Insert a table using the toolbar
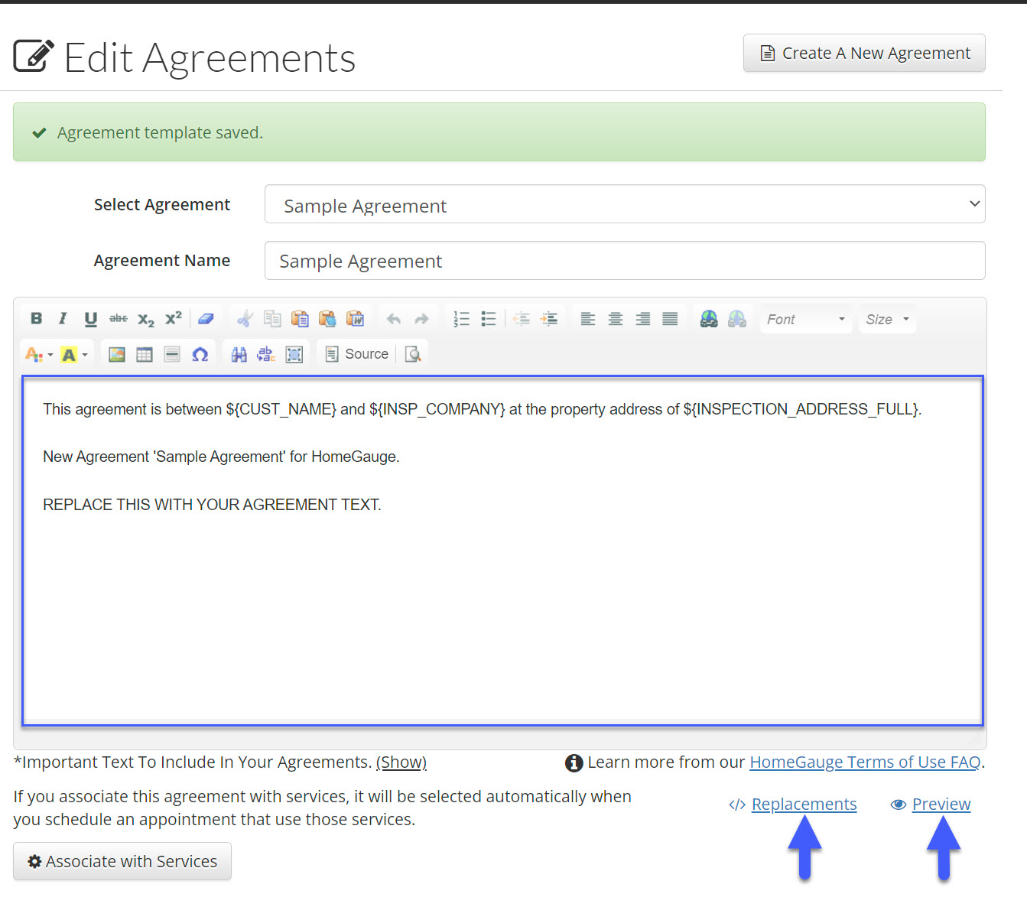Image resolution: width=1027 pixels, height=907 pixels. (145, 353)
